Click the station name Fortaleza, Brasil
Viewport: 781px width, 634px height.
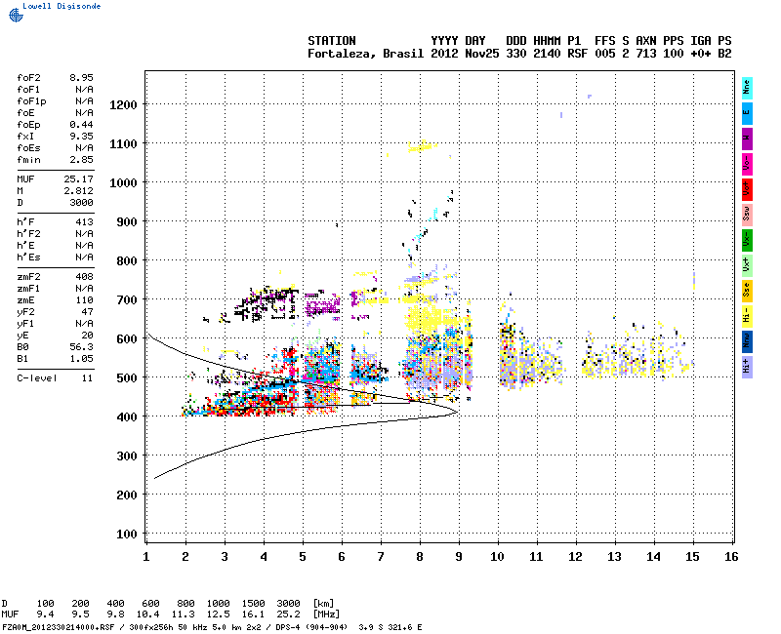pyautogui.click(x=365, y=54)
